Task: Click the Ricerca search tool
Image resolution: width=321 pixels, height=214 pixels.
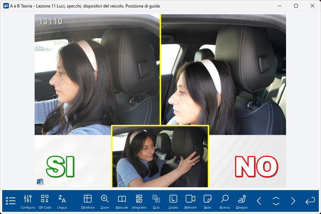Action: (225, 202)
